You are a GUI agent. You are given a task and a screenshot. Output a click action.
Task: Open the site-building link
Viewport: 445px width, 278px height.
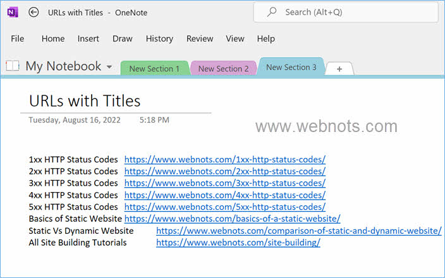(238, 243)
